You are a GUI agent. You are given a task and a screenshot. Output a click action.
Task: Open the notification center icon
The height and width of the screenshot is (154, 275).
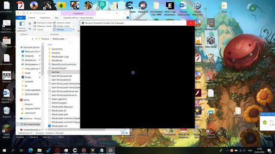pos(269,150)
